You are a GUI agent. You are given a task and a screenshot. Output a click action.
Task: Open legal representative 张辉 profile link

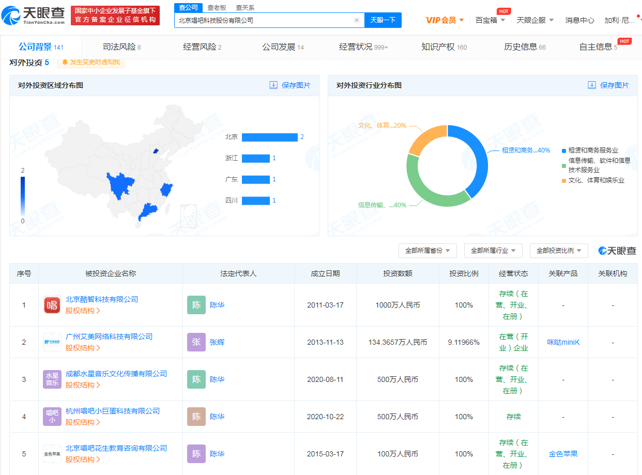click(x=217, y=342)
